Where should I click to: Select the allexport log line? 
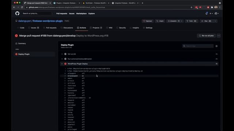tap(139, 74)
